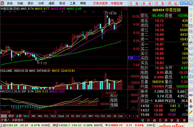Click the time-sharing line chart icon
The image size is (194, 128).
tap(191, 37)
